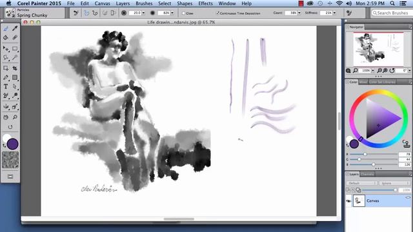
Task: Toggle Clone Color stamp in Color panel
Action: pyautogui.click(x=406, y=144)
